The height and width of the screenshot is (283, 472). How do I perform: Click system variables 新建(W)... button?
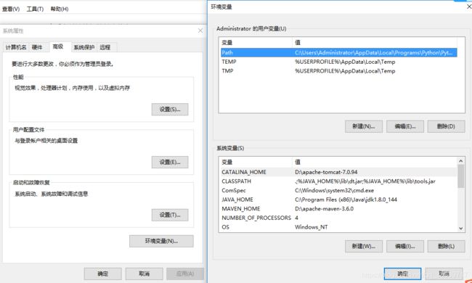(x=364, y=246)
